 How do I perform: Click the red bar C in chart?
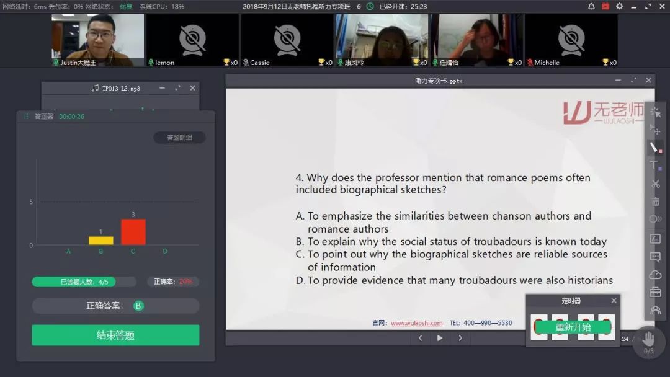(133, 232)
